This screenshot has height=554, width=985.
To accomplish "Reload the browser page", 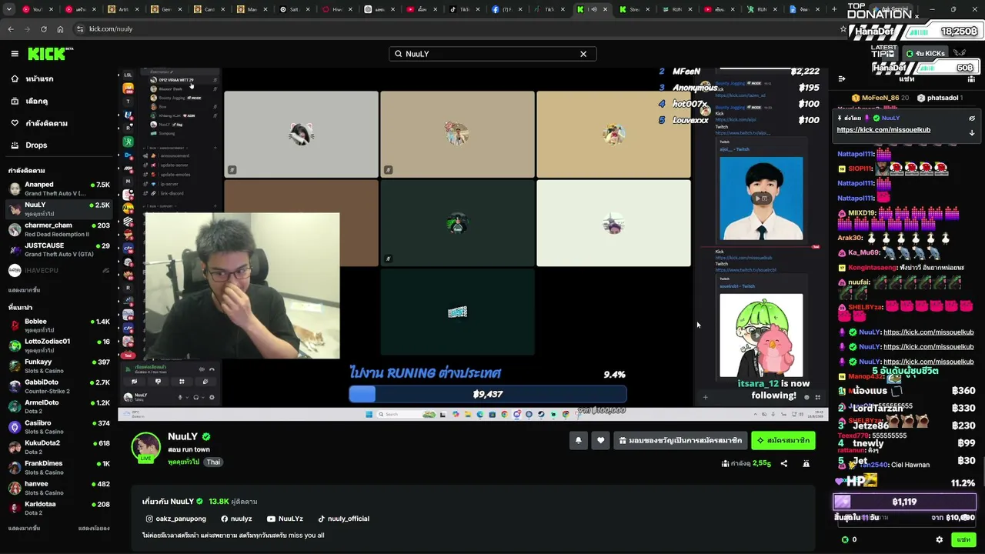I will tap(43, 29).
